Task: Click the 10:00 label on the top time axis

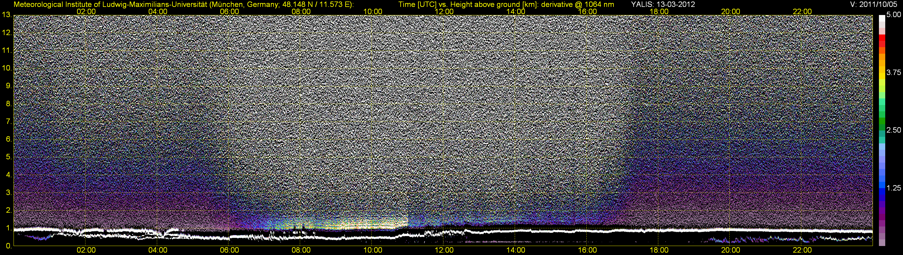Action: 373,11
